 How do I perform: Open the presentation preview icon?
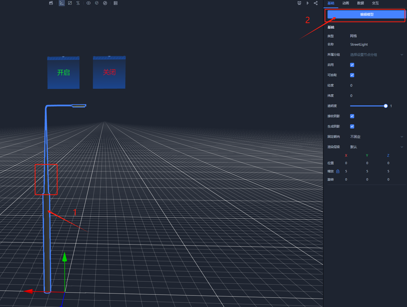click(x=299, y=3)
